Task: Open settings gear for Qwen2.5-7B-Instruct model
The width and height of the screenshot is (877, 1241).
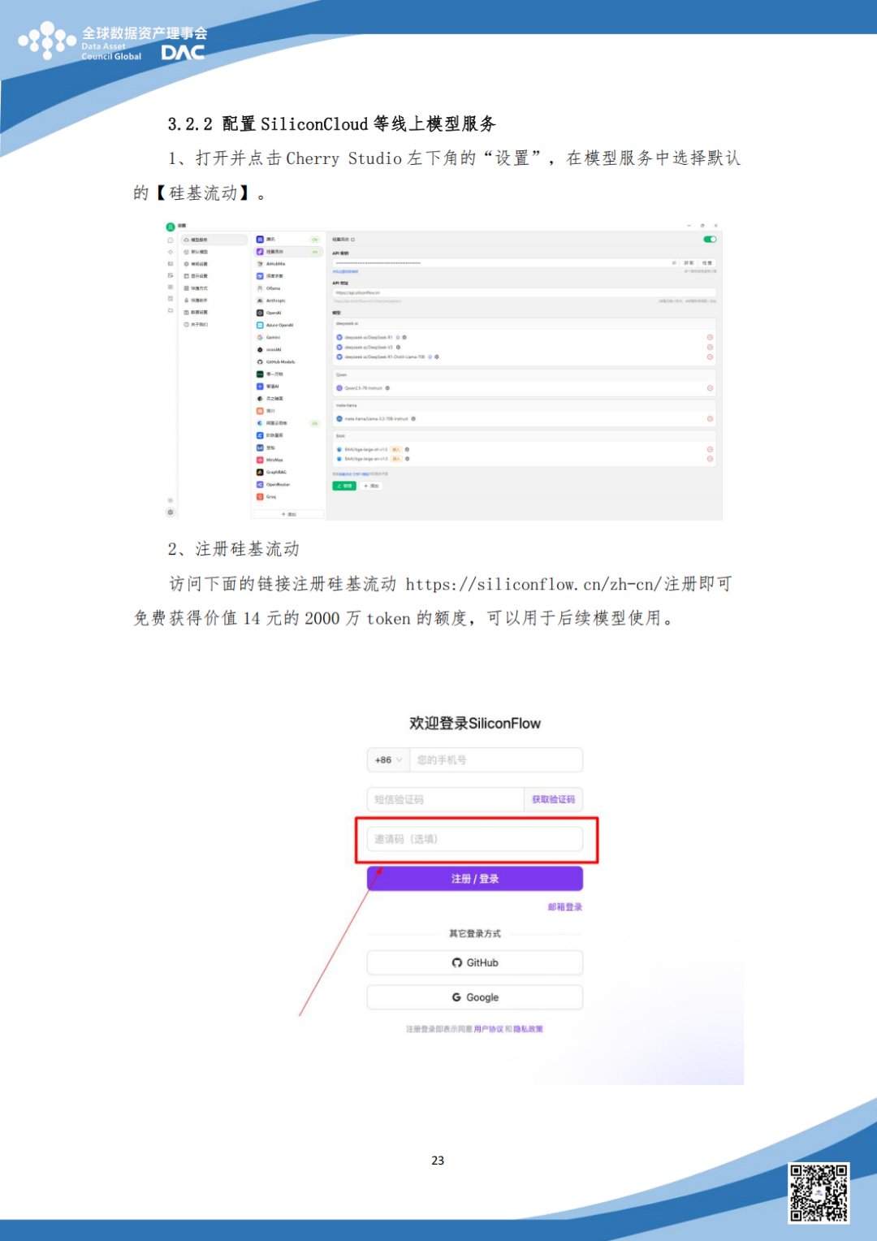Action: click(x=387, y=388)
